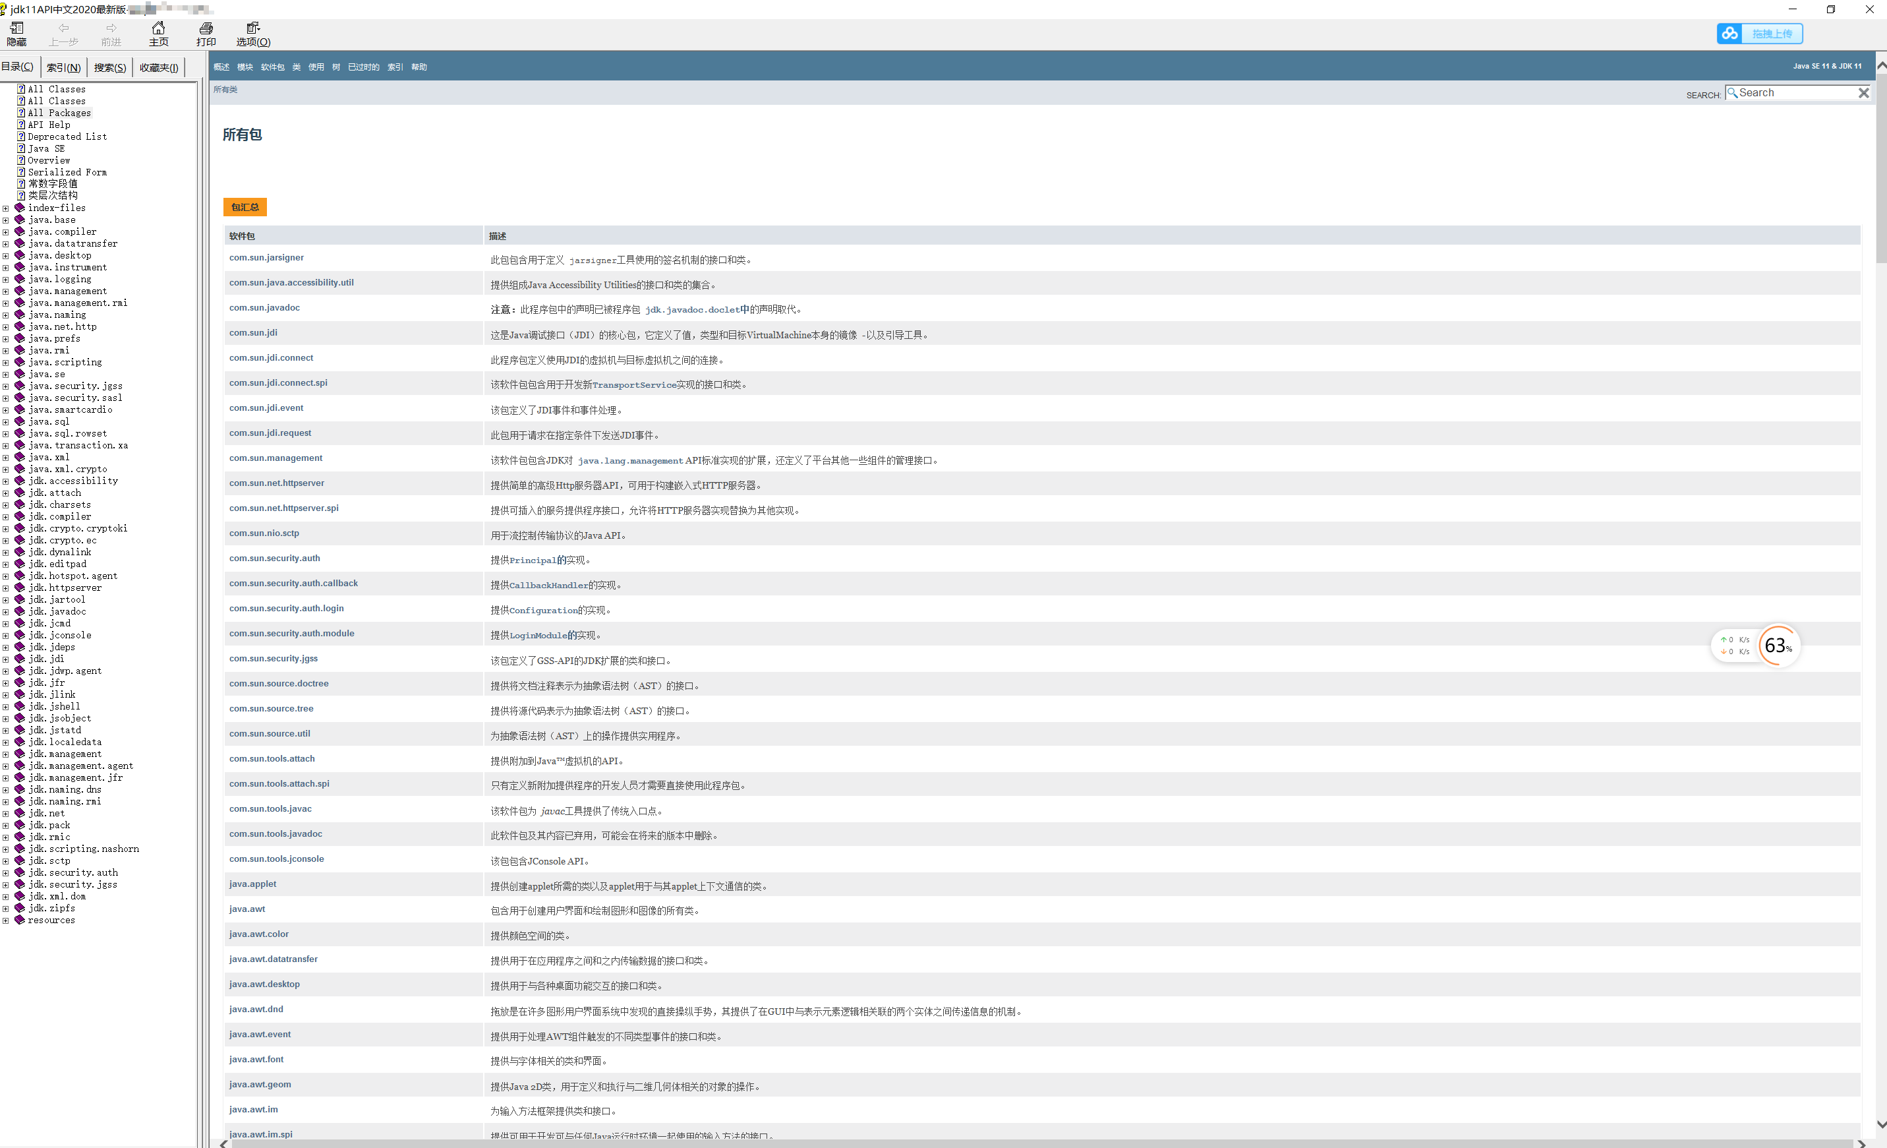Expand the jdk.compiler tree node

click(5, 517)
